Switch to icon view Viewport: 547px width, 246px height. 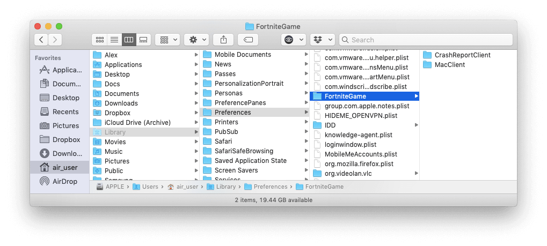pyautogui.click(x=99, y=40)
